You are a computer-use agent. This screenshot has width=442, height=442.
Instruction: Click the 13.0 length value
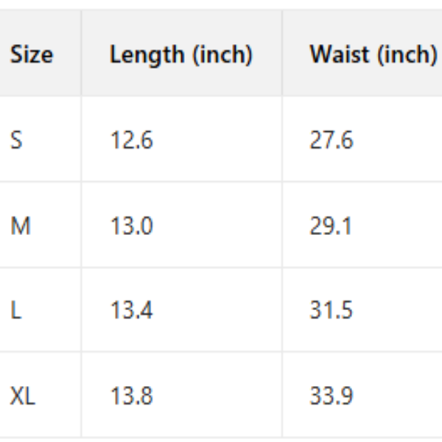tap(132, 225)
